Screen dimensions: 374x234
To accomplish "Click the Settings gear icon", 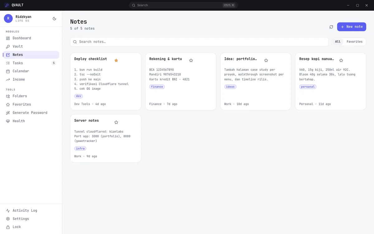I will [x=8, y=219].
